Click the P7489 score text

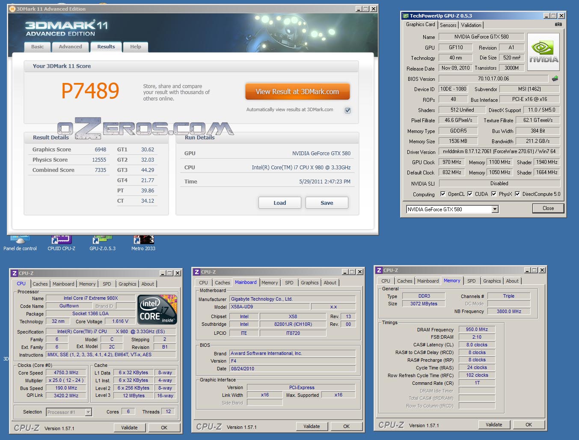click(x=90, y=91)
